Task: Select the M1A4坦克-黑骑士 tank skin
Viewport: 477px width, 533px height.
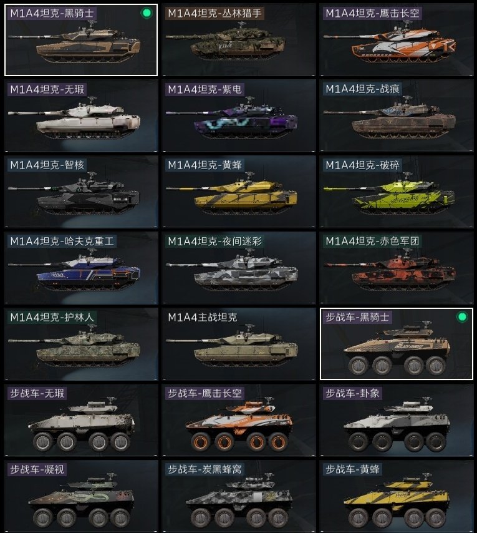Action: pyautogui.click(x=81, y=40)
